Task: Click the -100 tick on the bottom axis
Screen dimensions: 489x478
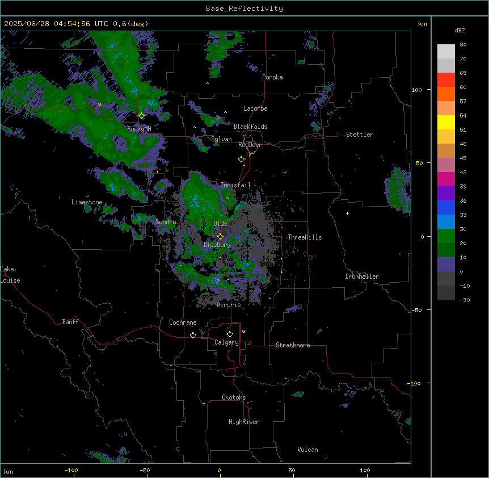Action: (71, 470)
